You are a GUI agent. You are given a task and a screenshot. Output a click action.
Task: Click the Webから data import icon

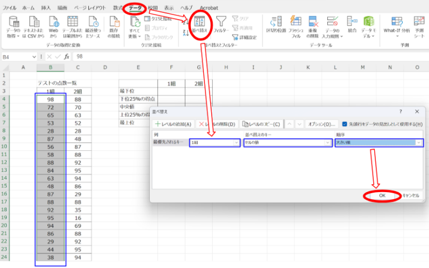click(54, 26)
